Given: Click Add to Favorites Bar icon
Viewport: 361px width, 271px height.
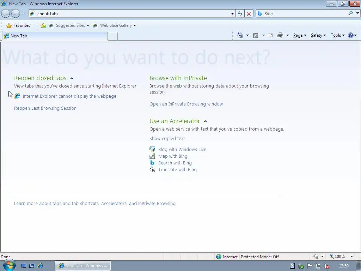Looking at the screenshot, I should coord(43,25).
